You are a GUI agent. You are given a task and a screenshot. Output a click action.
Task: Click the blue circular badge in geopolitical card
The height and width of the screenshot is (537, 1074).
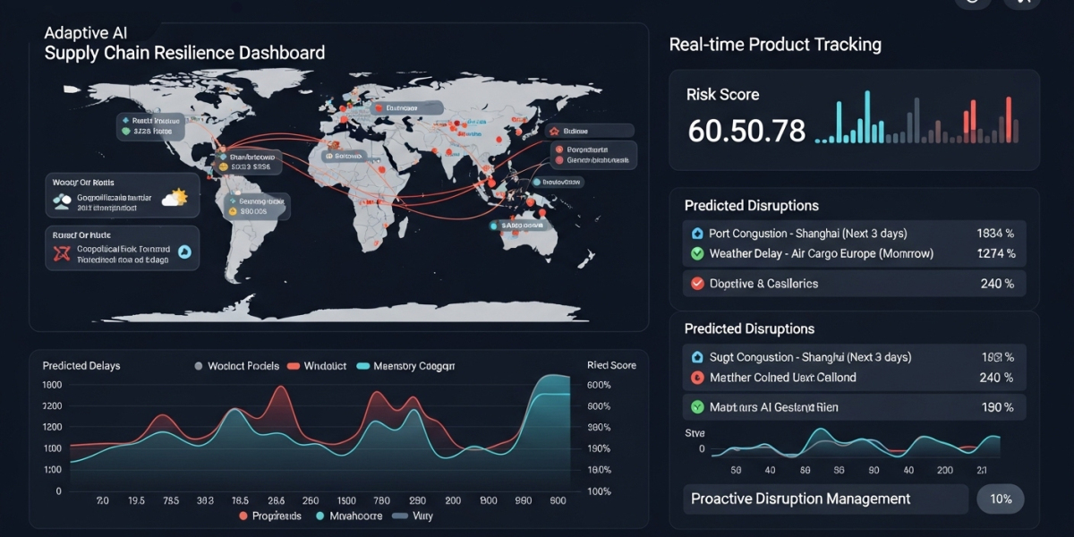(185, 252)
